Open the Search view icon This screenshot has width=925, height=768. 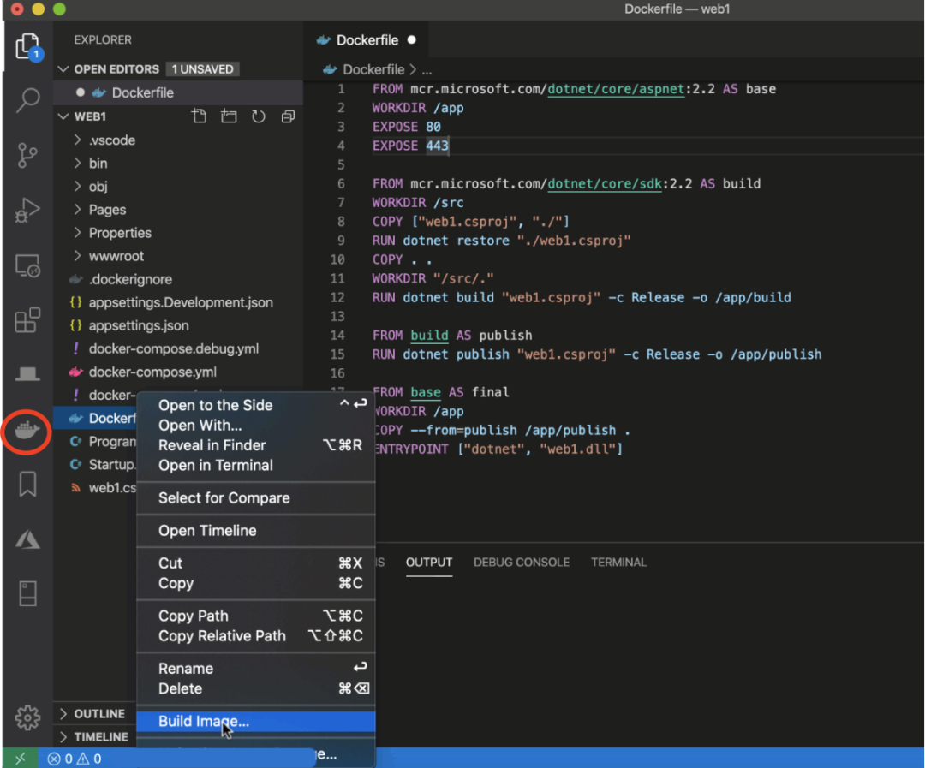coord(27,100)
